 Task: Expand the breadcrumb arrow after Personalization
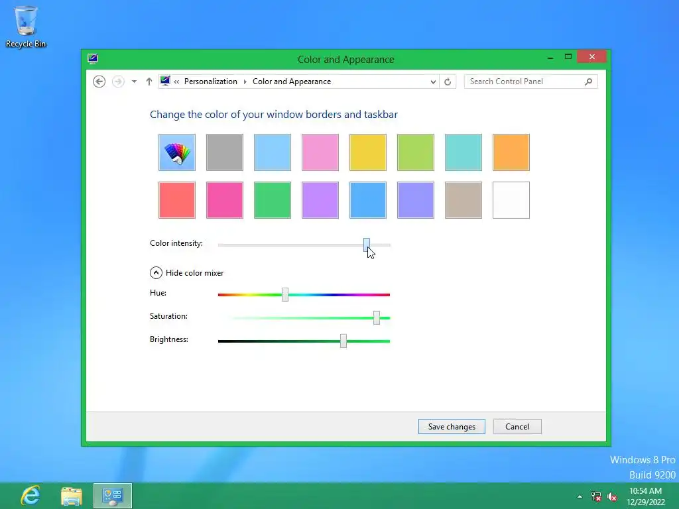coord(245,82)
